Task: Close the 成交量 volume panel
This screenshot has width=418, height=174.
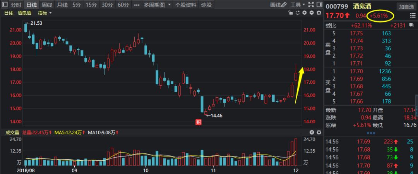Action: click(312, 133)
